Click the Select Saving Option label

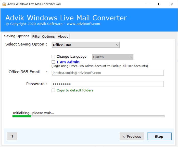26,44
